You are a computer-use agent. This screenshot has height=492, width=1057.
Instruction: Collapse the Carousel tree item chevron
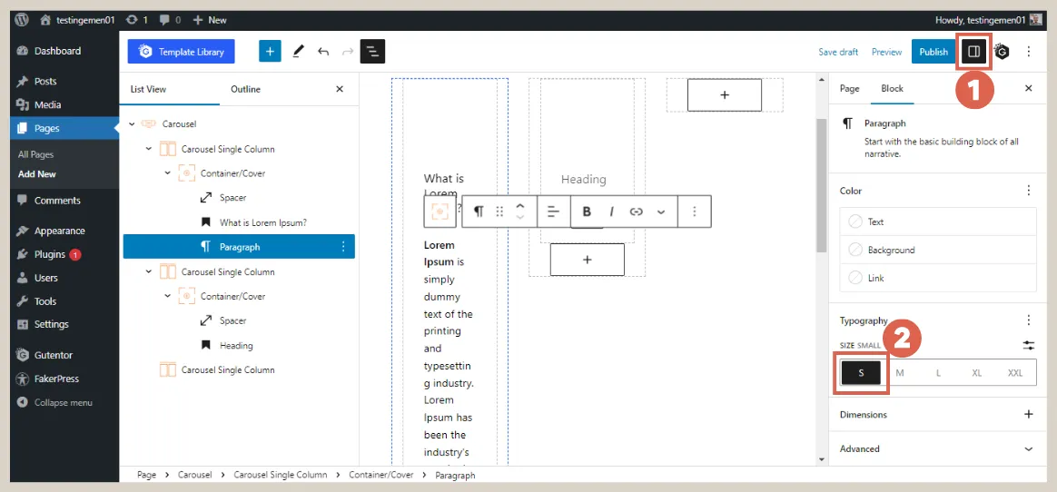pyautogui.click(x=132, y=123)
